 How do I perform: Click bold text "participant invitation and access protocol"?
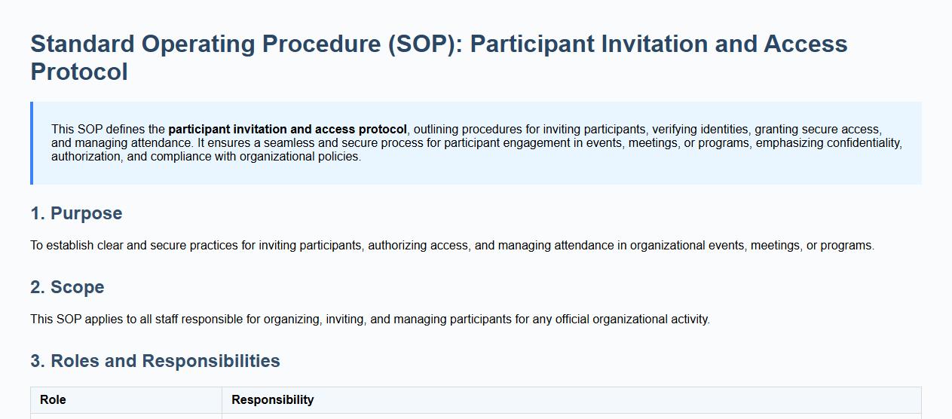287,130
